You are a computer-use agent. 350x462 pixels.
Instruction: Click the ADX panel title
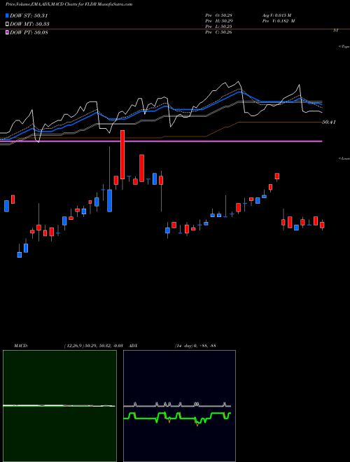(x=133, y=346)
